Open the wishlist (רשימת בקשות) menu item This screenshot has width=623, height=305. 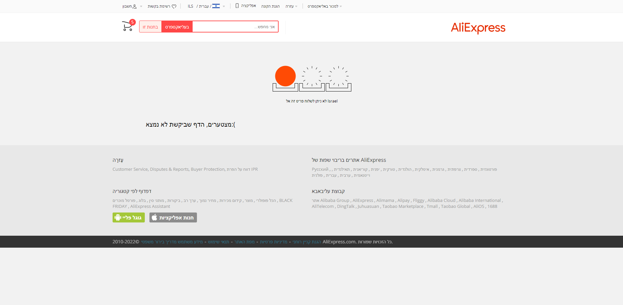(159, 6)
